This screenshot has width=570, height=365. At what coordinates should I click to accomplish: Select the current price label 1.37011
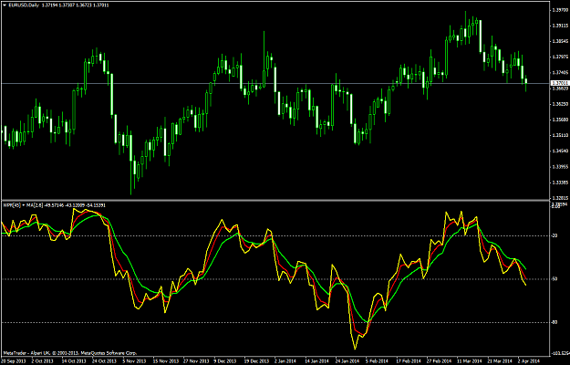coord(559,83)
